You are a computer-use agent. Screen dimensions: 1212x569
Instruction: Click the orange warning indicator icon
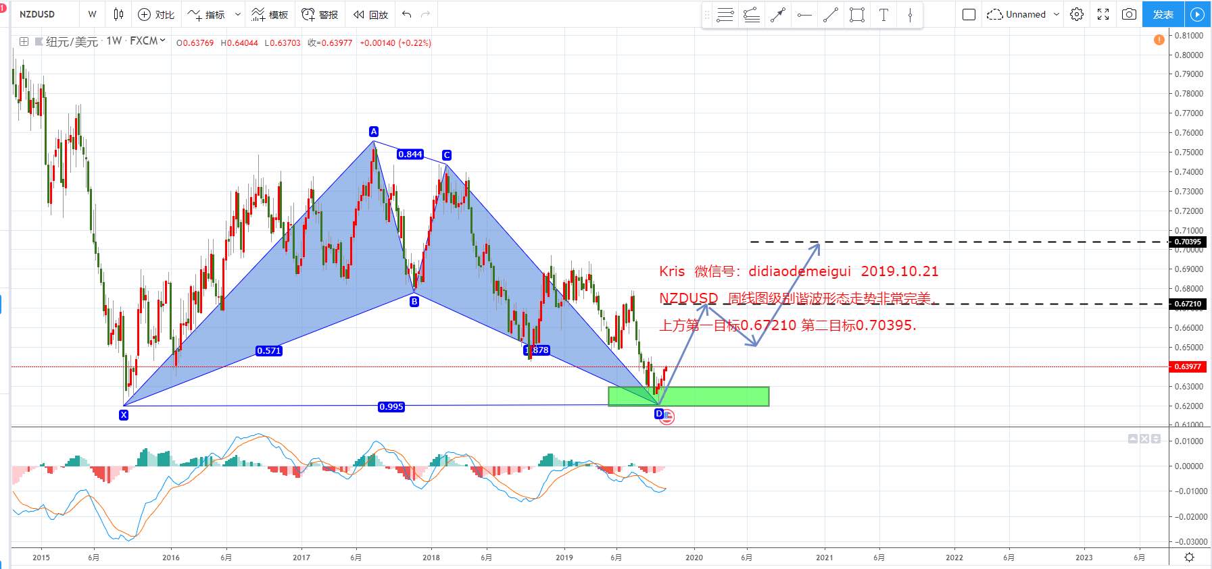(1159, 40)
